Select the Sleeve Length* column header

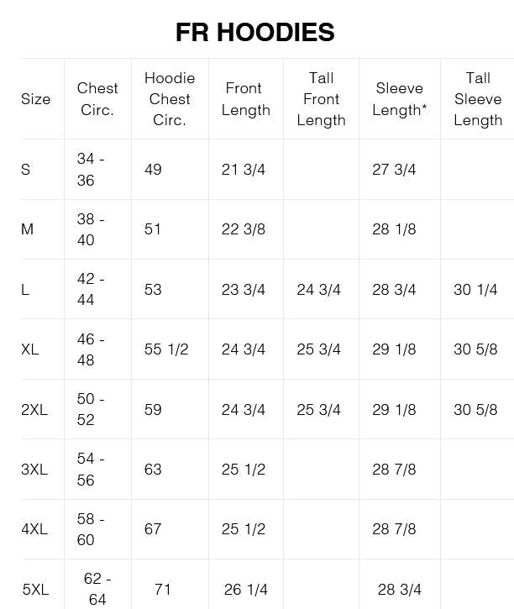tap(400, 99)
